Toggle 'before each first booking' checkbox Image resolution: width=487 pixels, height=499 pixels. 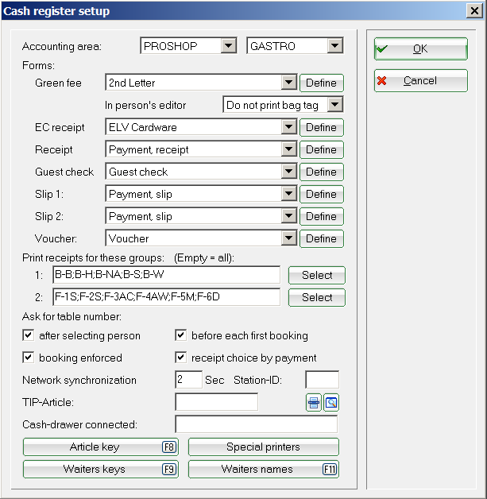click(181, 335)
